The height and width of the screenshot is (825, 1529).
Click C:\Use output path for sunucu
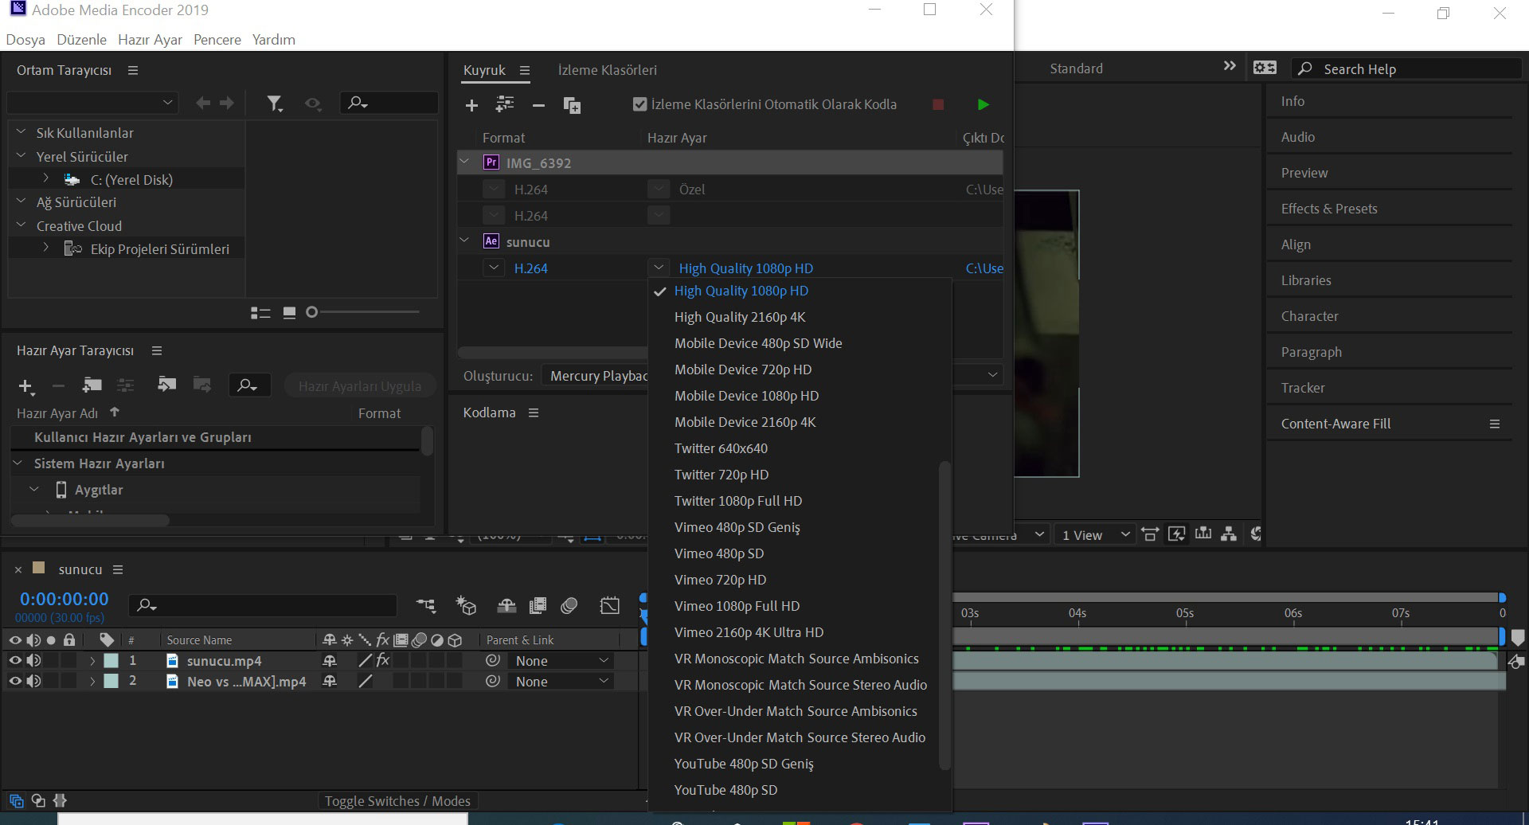[984, 268]
